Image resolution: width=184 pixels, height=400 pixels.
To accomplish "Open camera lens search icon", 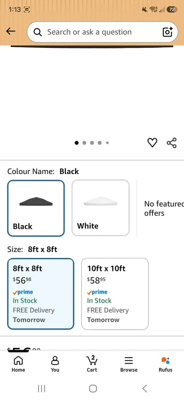I will coord(167,32).
